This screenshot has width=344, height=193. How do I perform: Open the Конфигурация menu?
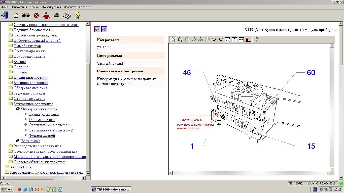(52, 7)
